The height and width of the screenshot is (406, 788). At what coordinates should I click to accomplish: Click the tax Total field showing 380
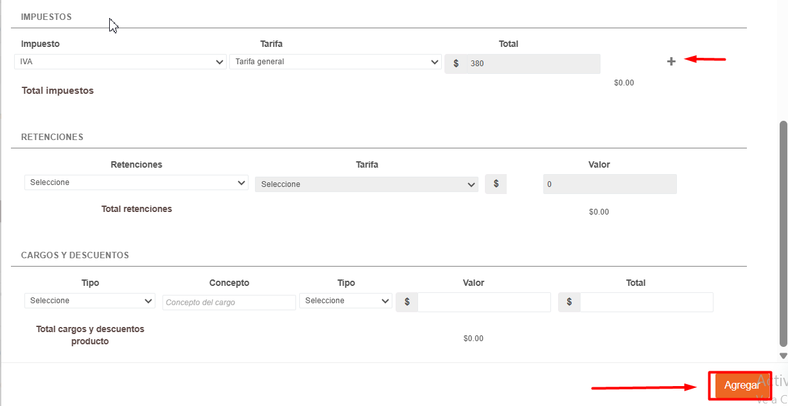click(x=533, y=64)
